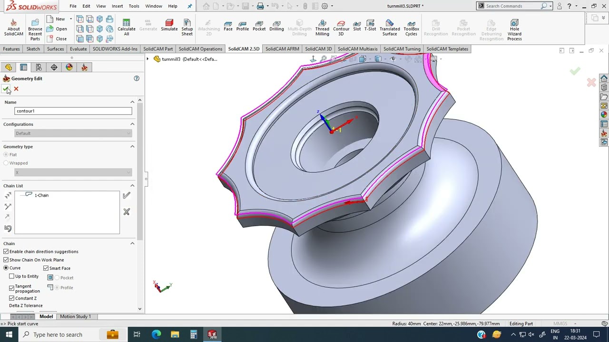Select the Curve radio option
Image resolution: width=609 pixels, height=342 pixels.
point(6,268)
